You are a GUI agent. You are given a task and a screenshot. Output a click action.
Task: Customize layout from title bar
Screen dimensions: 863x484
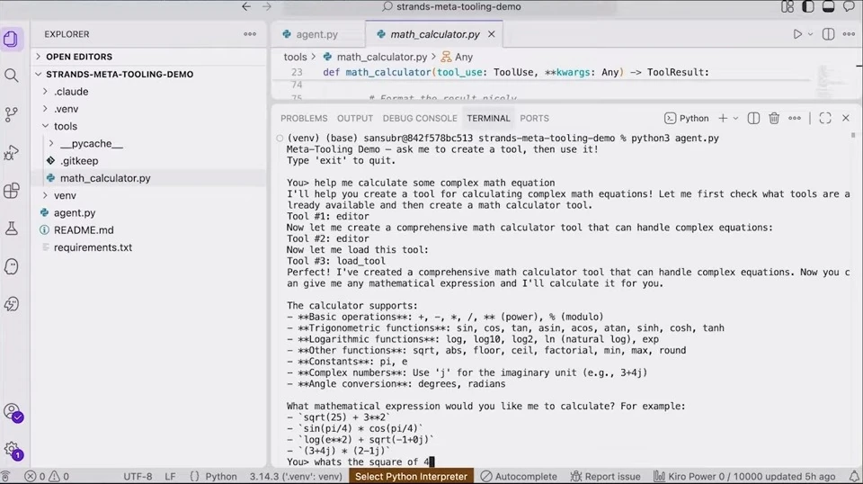[787, 6]
